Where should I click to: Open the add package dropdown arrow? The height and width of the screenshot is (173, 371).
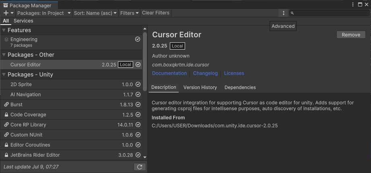12,13
